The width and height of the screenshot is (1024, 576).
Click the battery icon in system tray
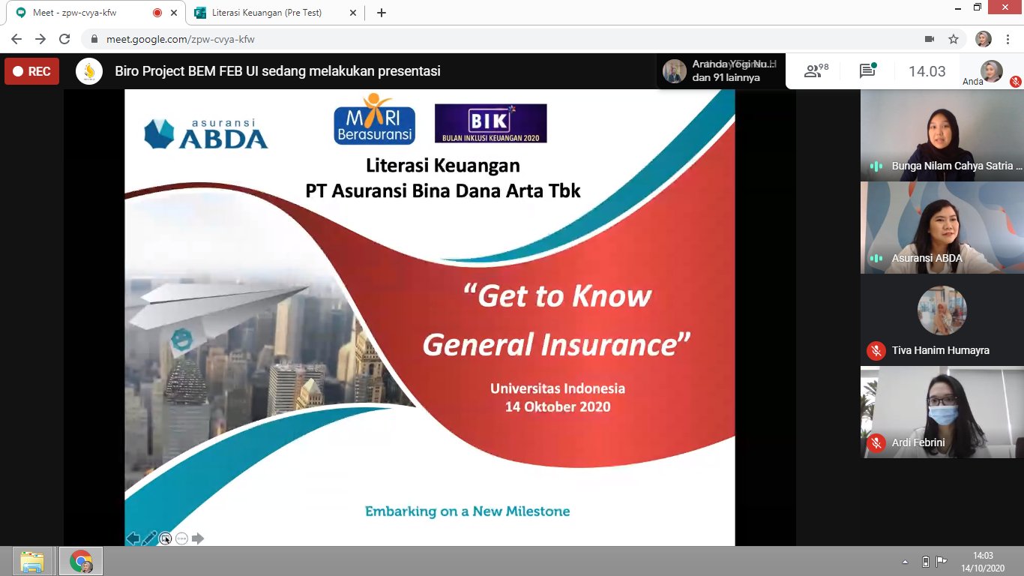925,562
